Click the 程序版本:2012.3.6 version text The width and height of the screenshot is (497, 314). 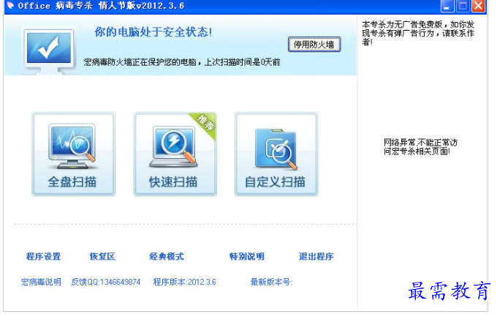tap(184, 282)
